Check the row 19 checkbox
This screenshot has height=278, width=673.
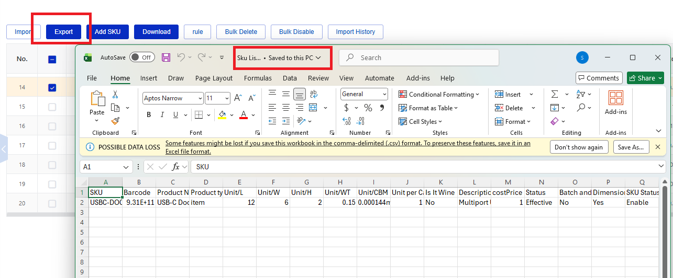click(52, 184)
